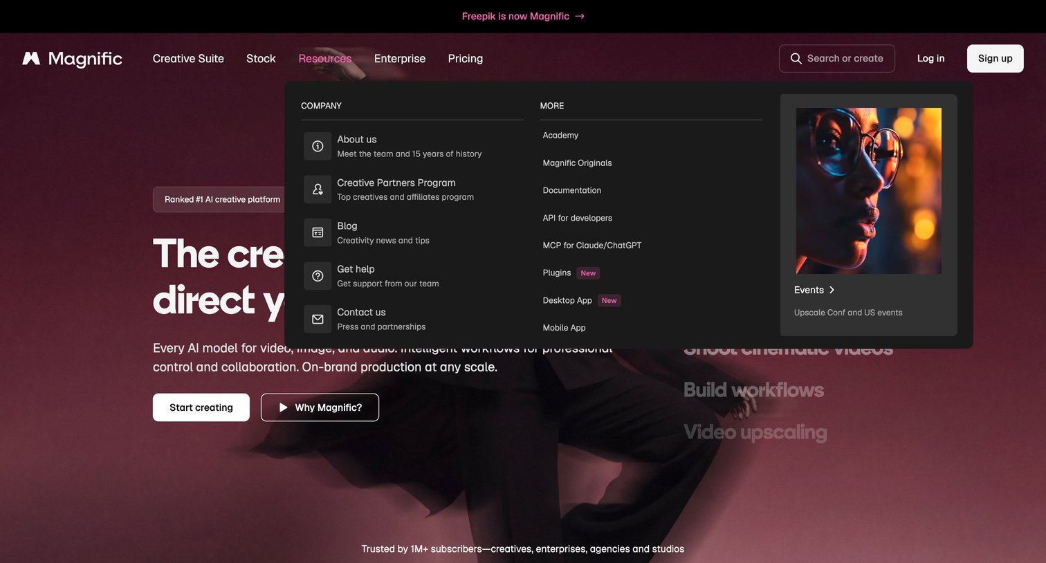Screen dimensions: 1046x563
Task: Open Magnific Originals link
Action: (x=577, y=163)
